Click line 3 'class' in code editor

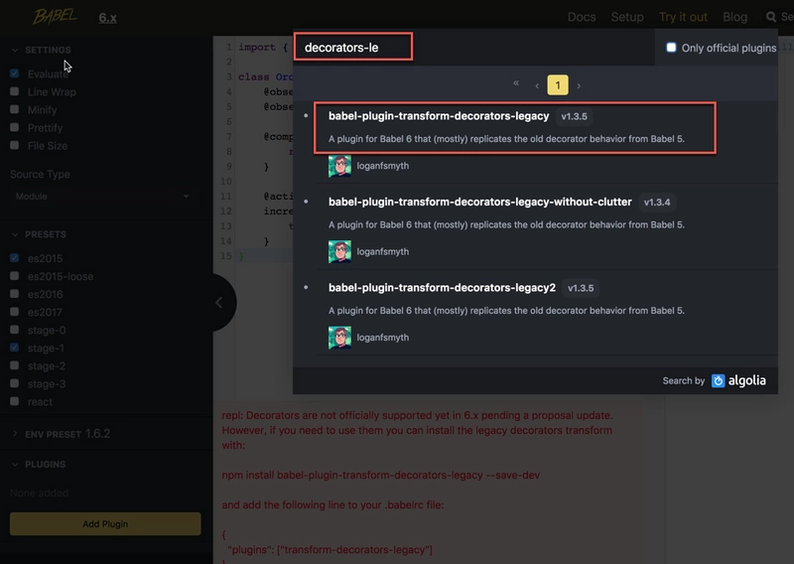coord(254,77)
